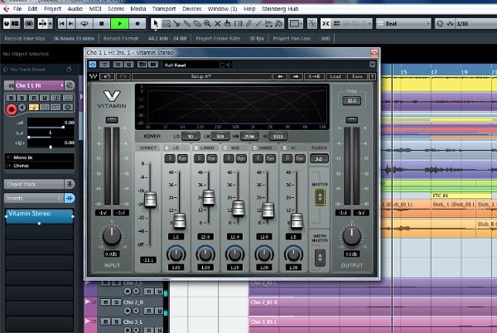Image resolution: width=497 pixels, height=333 pixels.
Task: Solo the Cho 1 L Hi track in inspector
Action: (x=22, y=98)
